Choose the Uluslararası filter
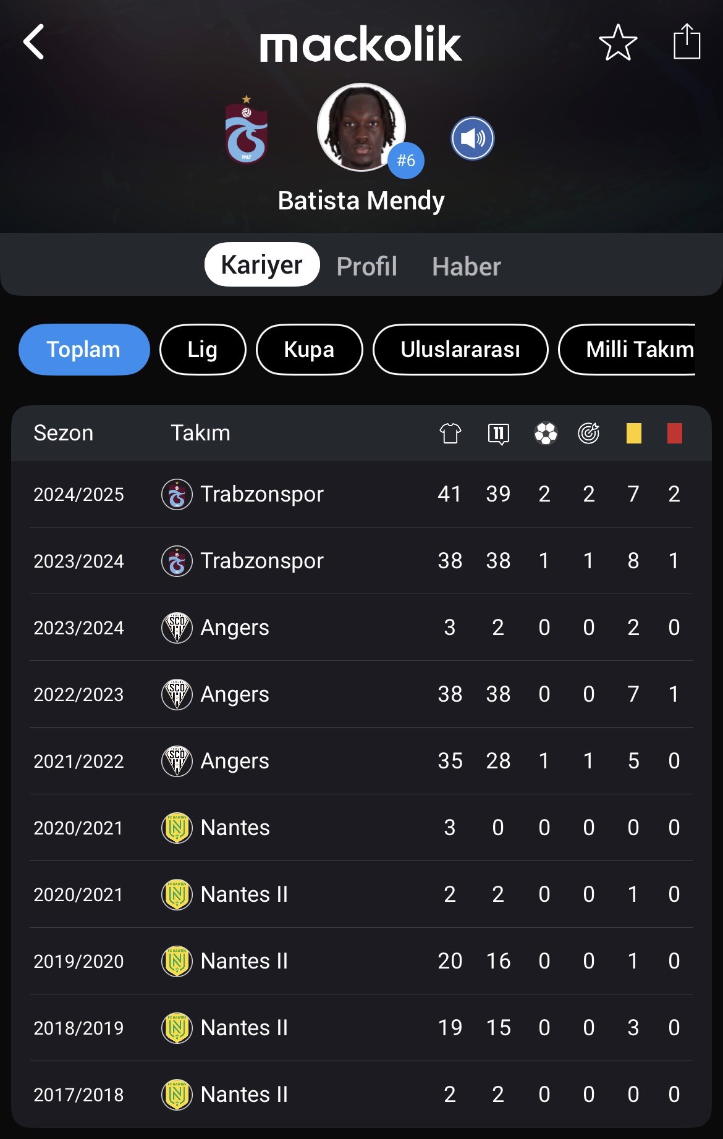 460,350
